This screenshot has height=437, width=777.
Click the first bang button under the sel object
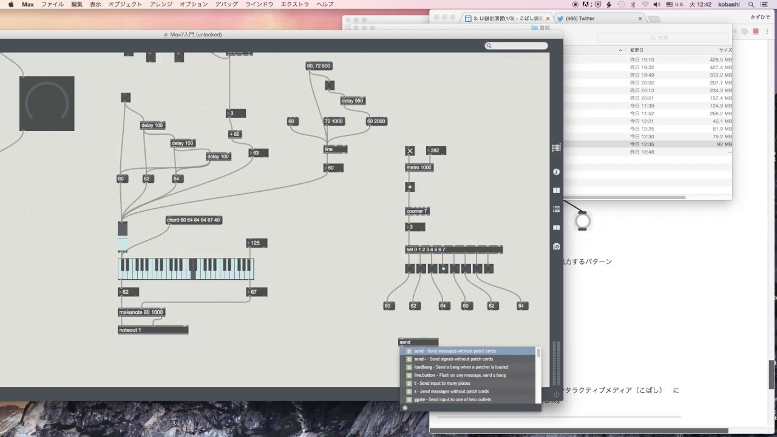pos(410,268)
